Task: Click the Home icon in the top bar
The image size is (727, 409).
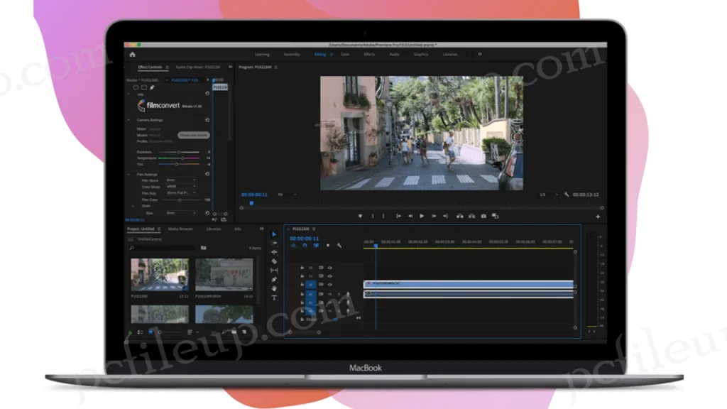Action: [x=132, y=54]
